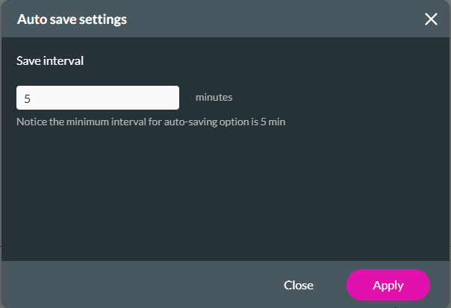Click the white X in title bar
This screenshot has height=308, width=451.
(431, 19)
